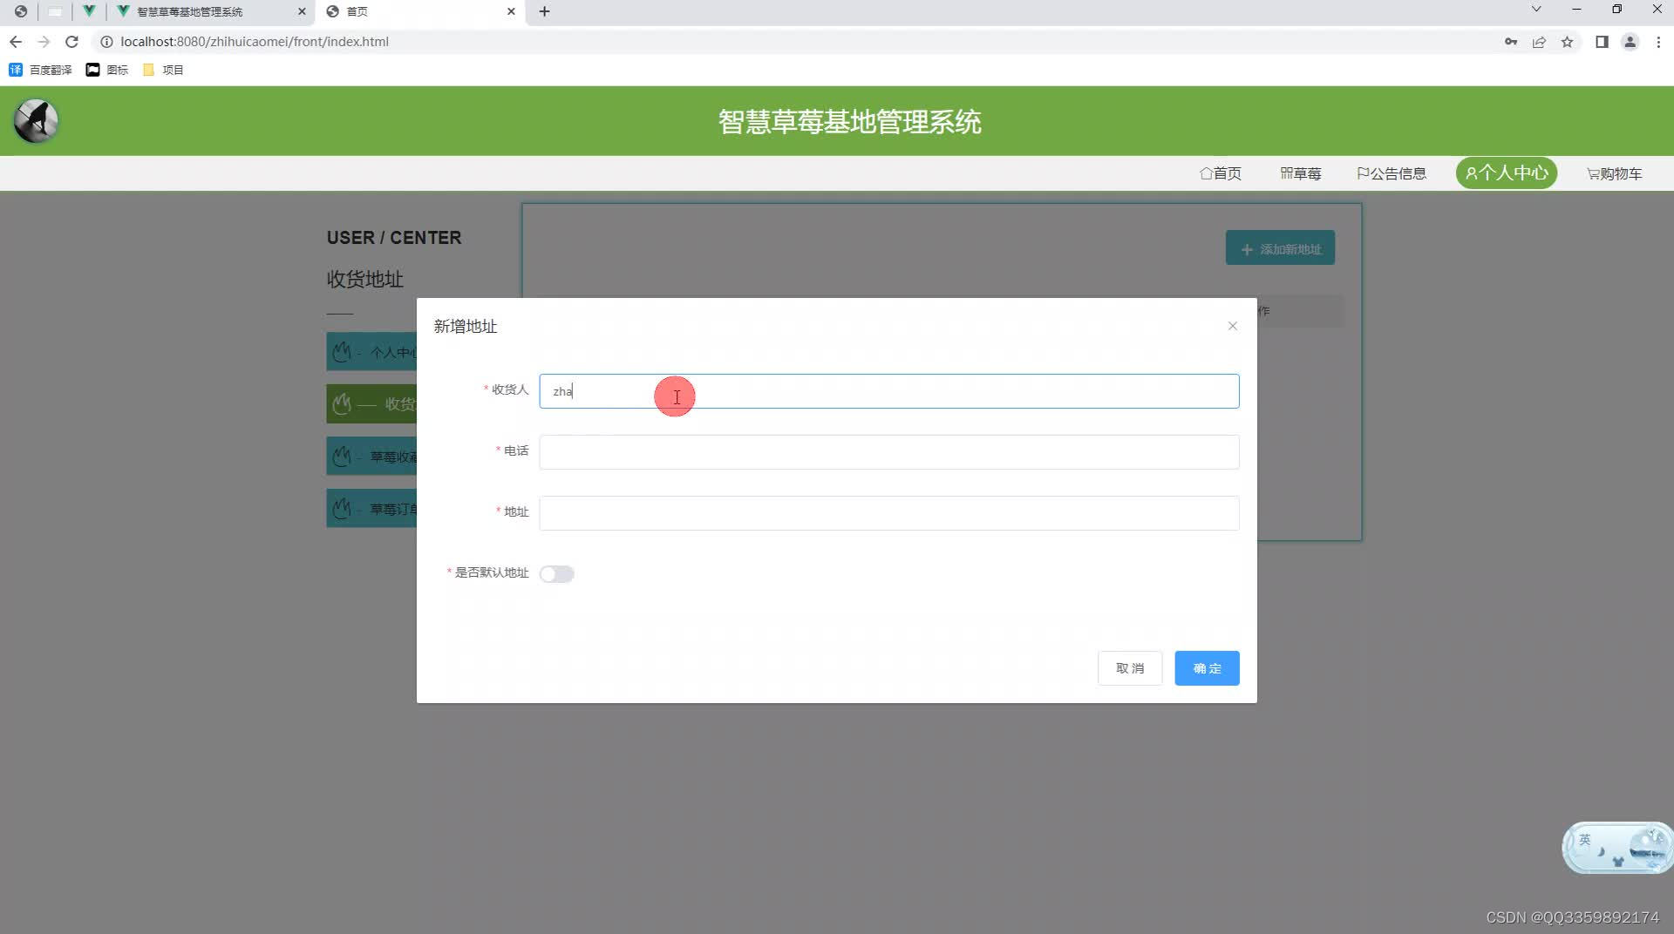The image size is (1674, 934).
Task: Click the shirt icon on IME widget
Action: 1618,861
